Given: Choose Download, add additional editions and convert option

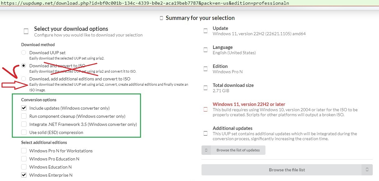Looking at the screenshot, I should (24, 79).
